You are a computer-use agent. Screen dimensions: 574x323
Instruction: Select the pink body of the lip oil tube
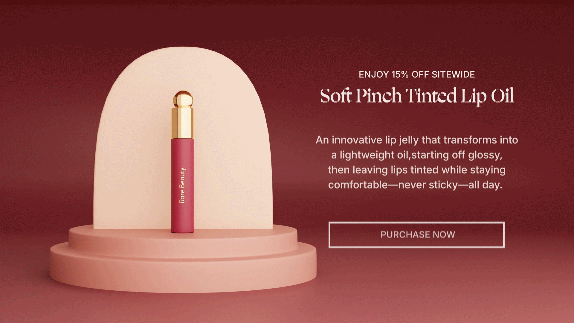[183, 185]
